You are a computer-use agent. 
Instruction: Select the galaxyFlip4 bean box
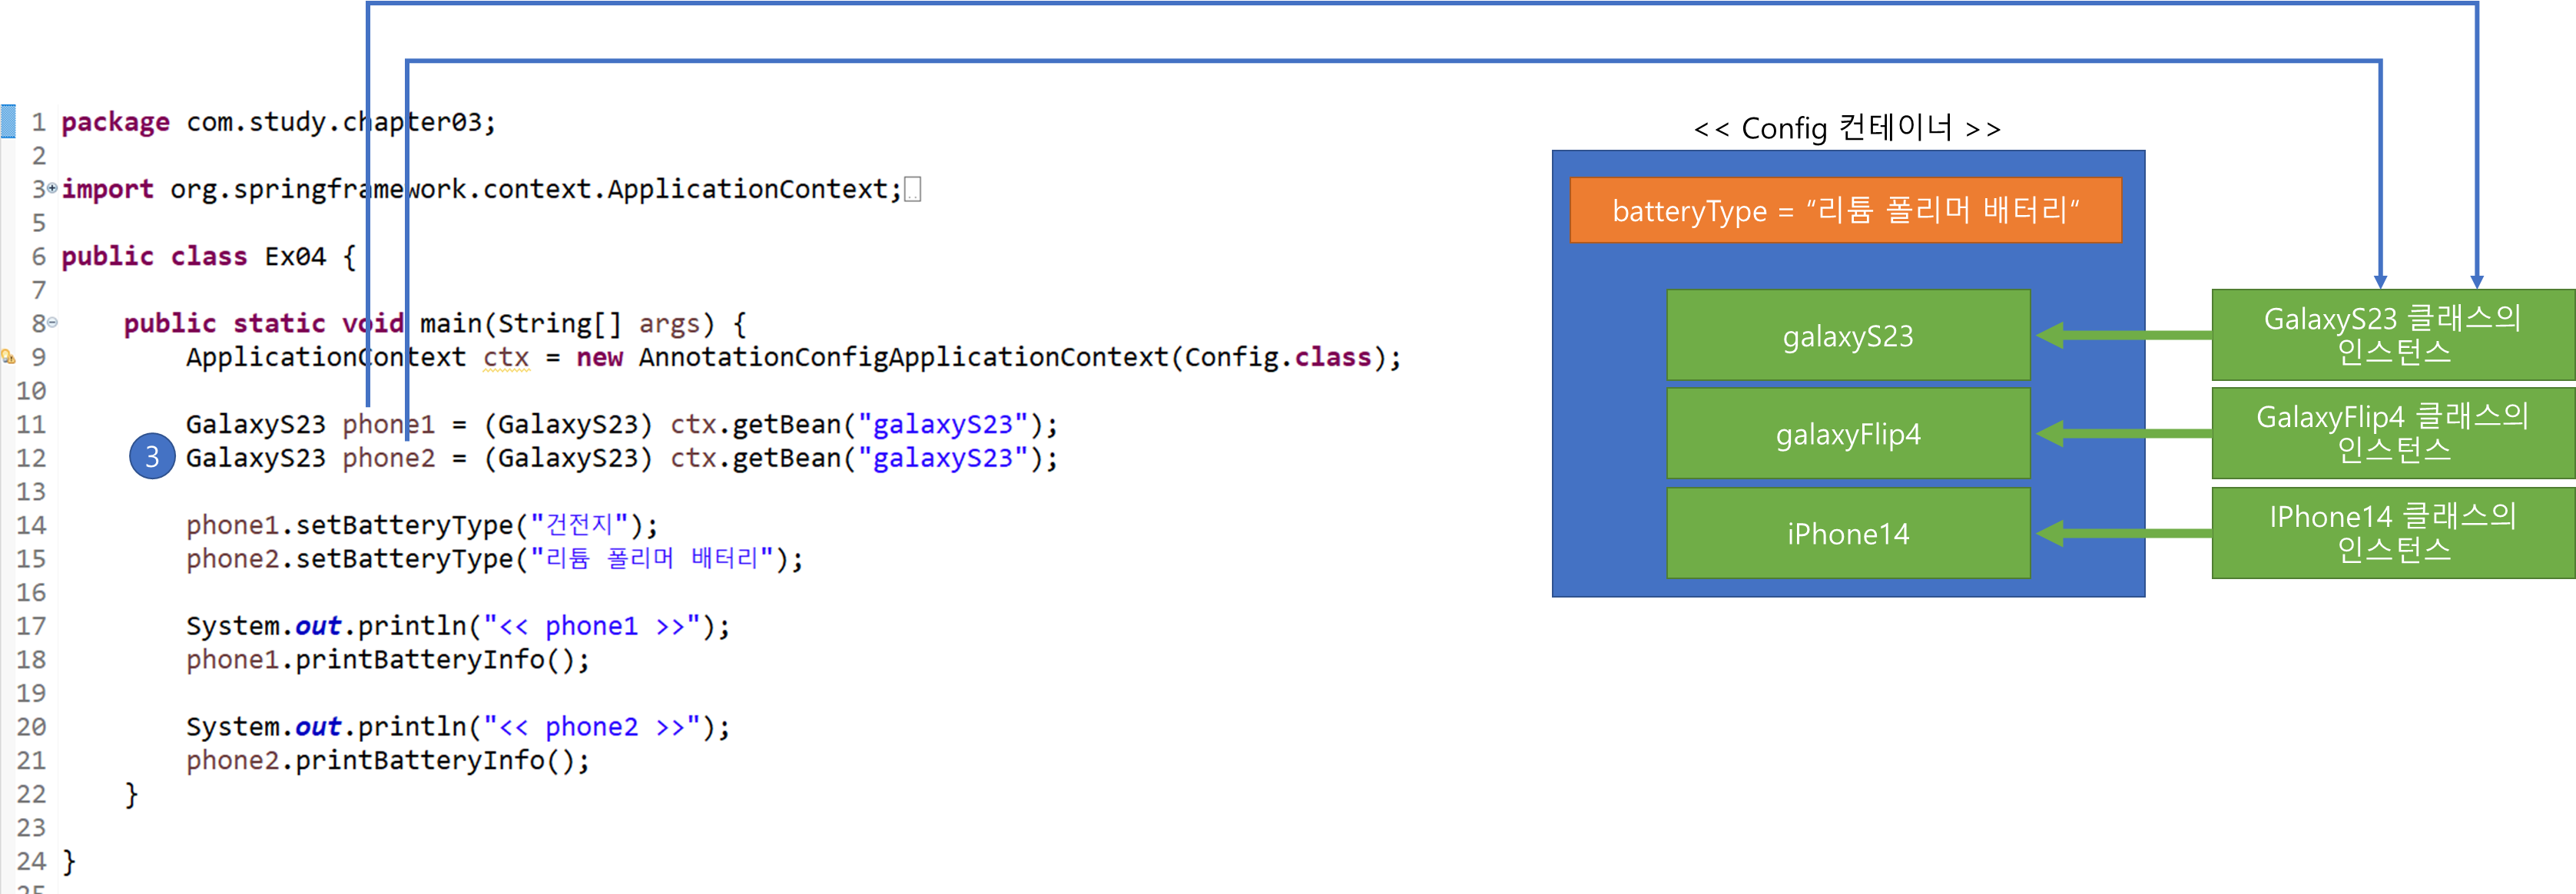click(1848, 434)
